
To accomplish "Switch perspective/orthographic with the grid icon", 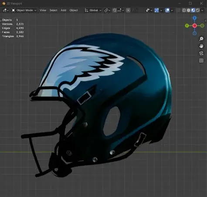I will (x=201, y=60).
